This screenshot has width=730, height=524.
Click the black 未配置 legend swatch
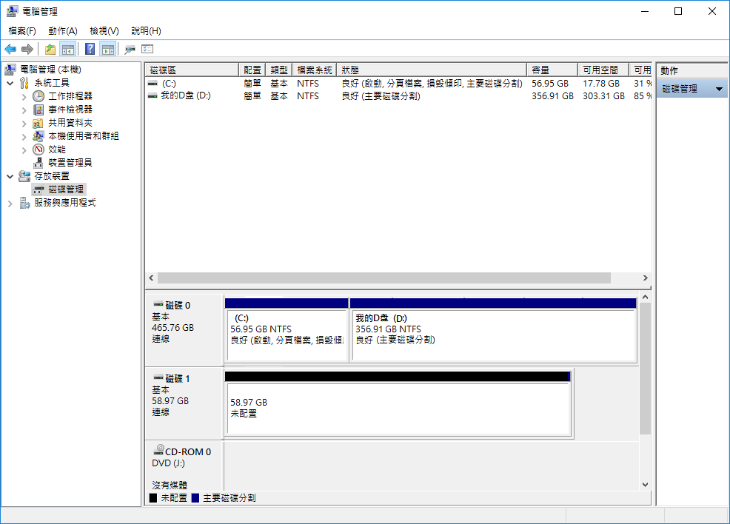tap(153, 498)
